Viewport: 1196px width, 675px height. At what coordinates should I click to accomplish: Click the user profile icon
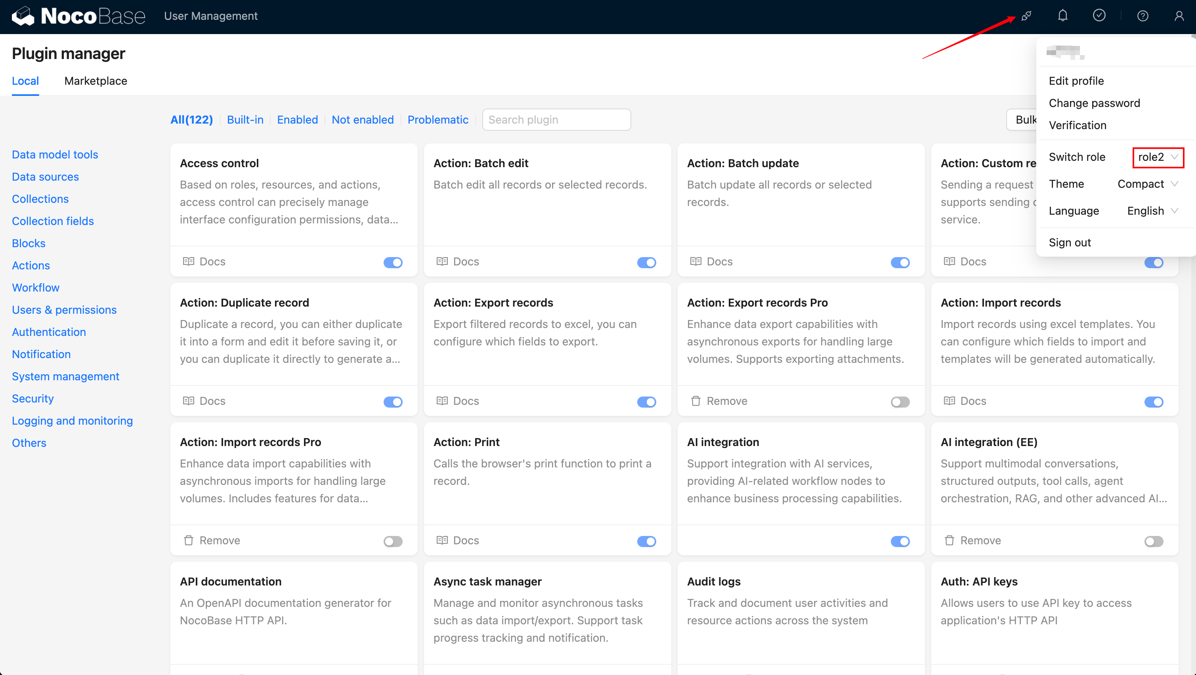point(1178,16)
